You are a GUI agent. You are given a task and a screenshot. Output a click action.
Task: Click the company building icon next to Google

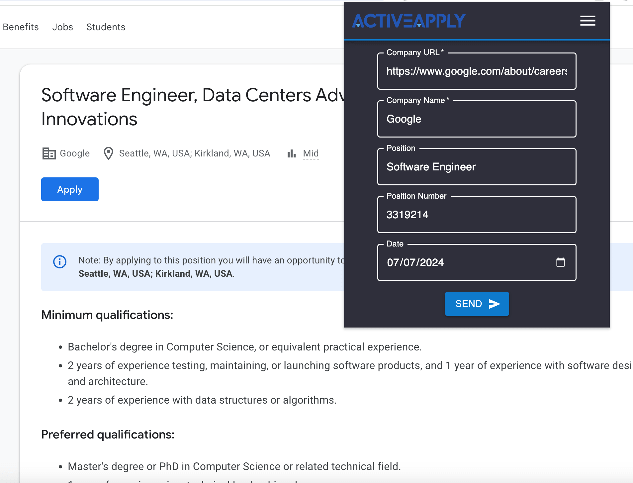tap(49, 153)
